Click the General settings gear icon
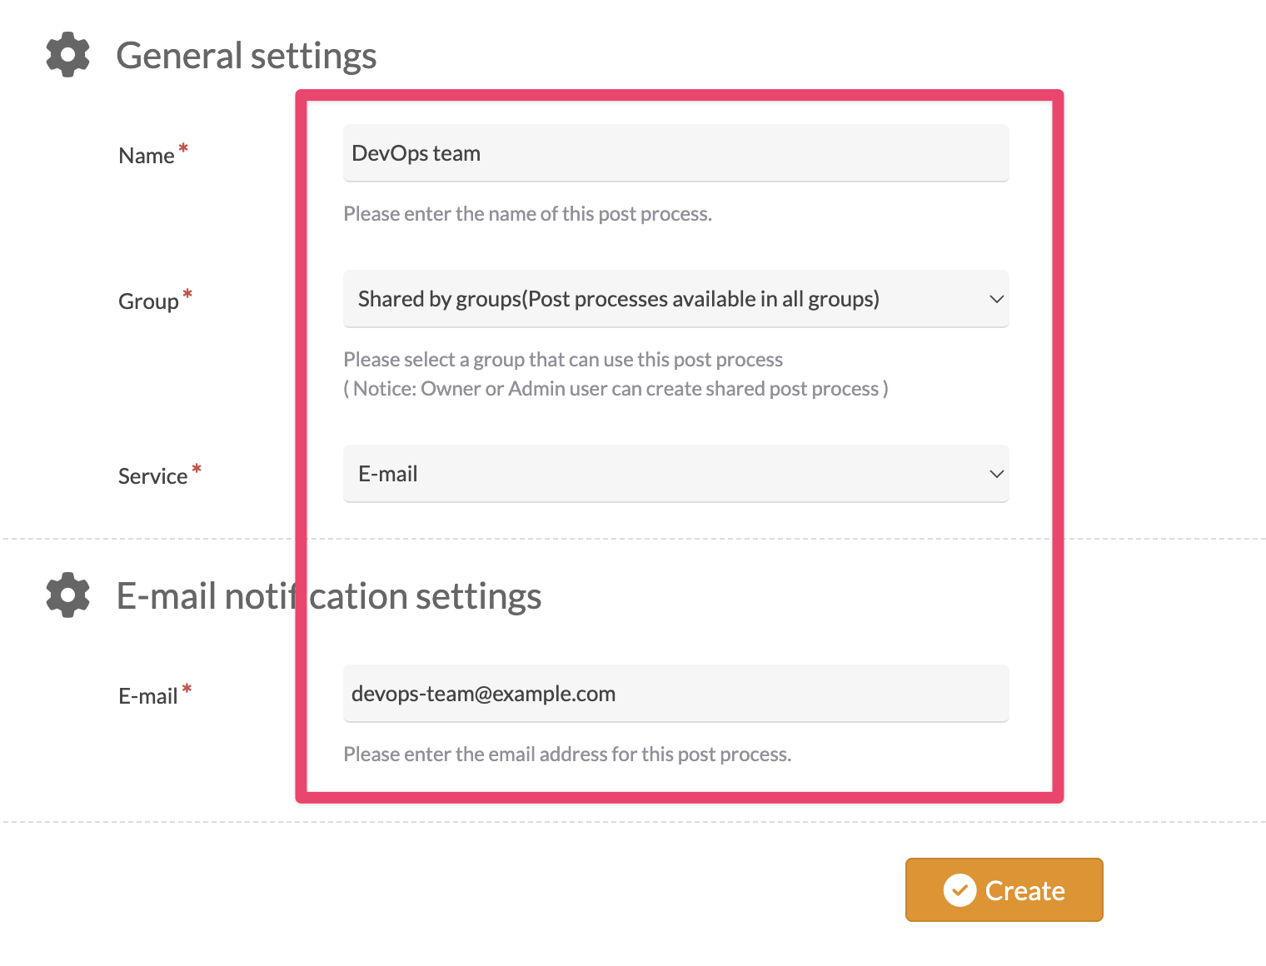This screenshot has width=1266, height=966. 67,55
